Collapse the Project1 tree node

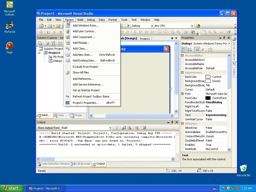39,53
